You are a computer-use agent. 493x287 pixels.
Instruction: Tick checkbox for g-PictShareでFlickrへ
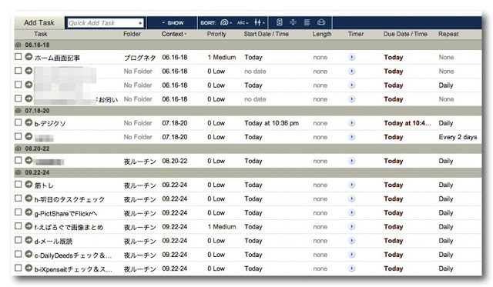click(x=18, y=212)
